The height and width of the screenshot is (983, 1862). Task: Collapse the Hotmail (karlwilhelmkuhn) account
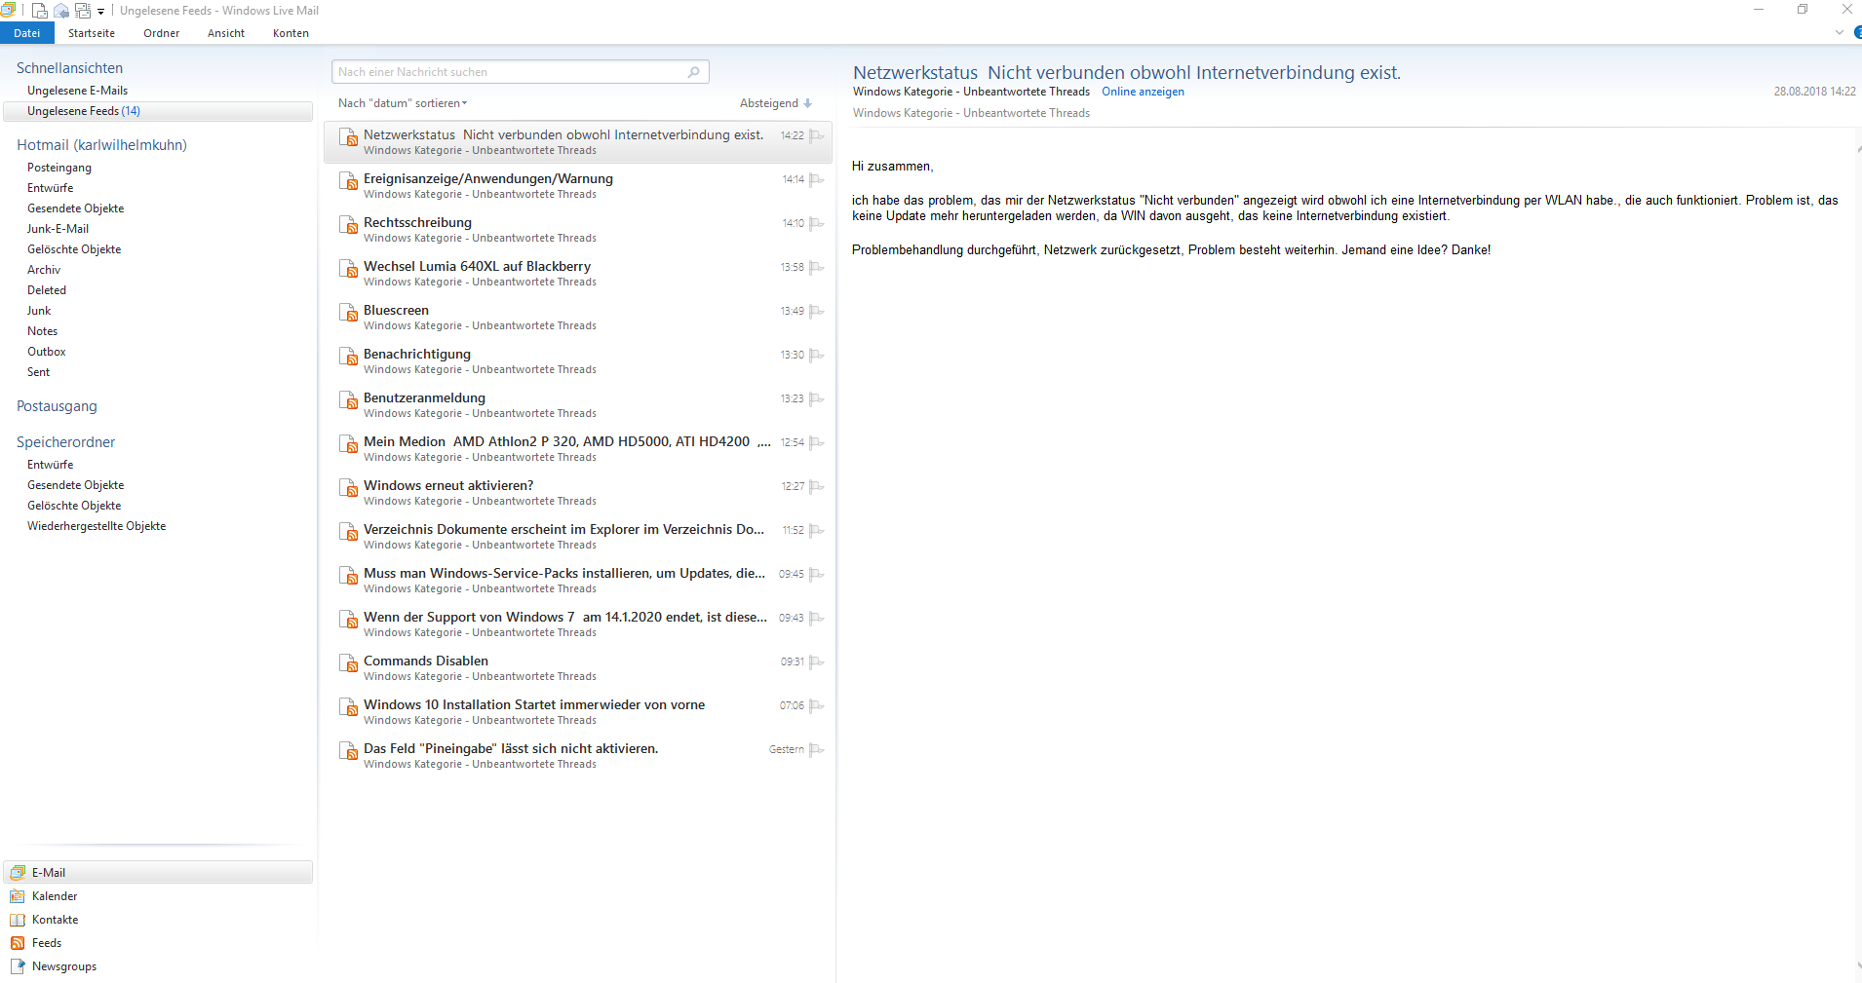[101, 145]
